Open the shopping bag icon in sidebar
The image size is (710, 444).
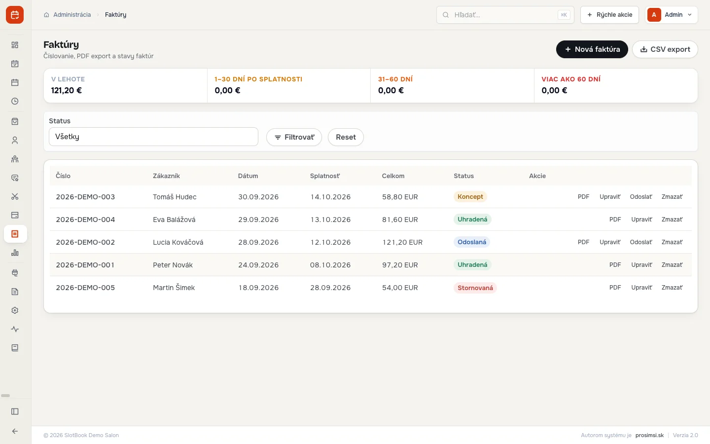pyautogui.click(x=15, y=121)
